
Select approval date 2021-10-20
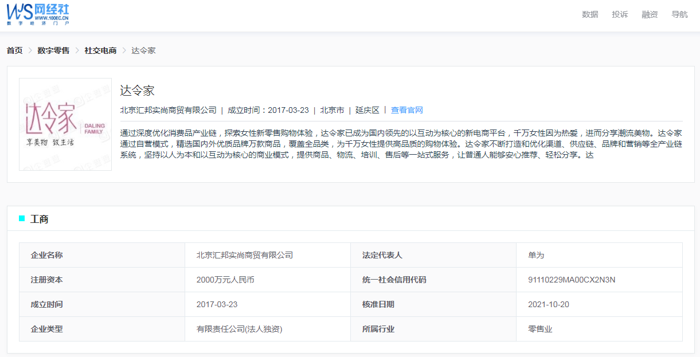point(599,304)
